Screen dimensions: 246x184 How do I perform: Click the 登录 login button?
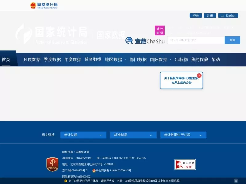[196, 16]
